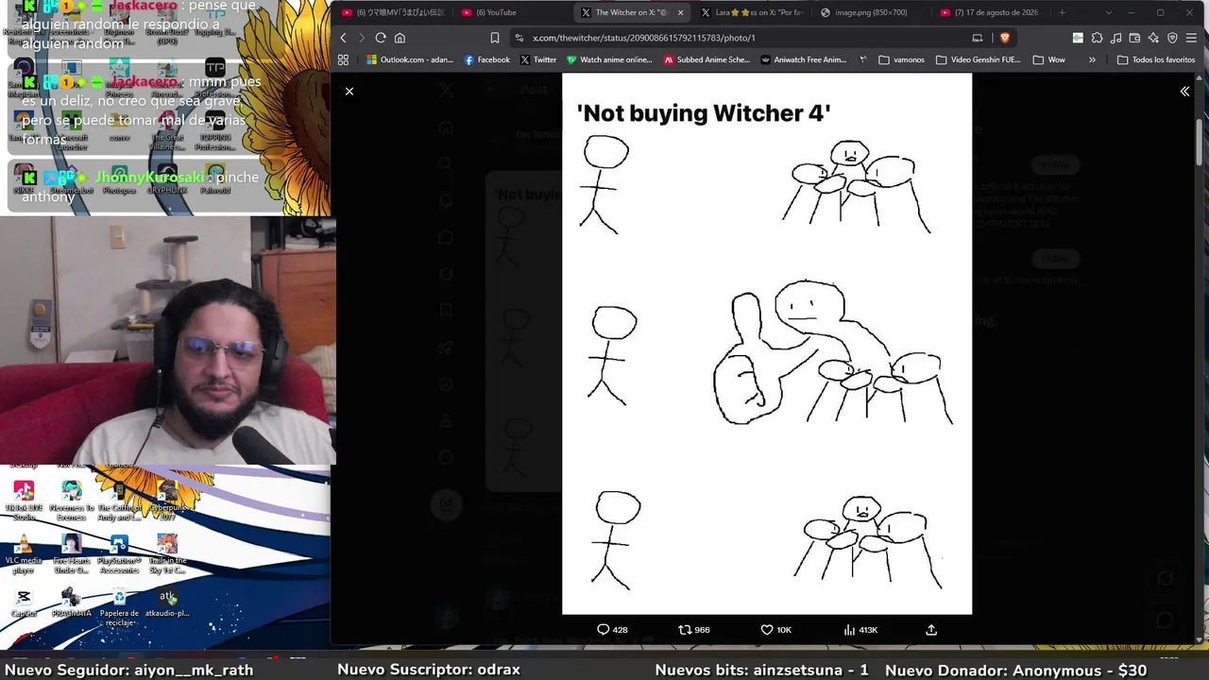This screenshot has height=680, width=1209.
Task: Select the atkaudio-pl... desktop icon
Action: [x=167, y=603]
